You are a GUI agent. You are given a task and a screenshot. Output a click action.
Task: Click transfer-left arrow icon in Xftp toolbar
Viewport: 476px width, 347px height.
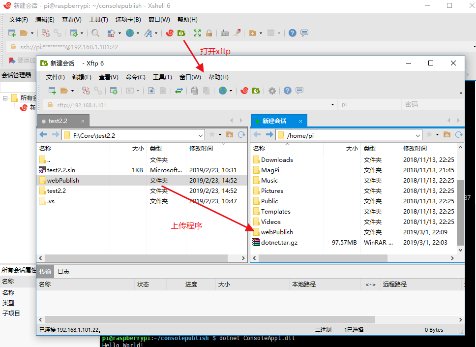point(151,91)
